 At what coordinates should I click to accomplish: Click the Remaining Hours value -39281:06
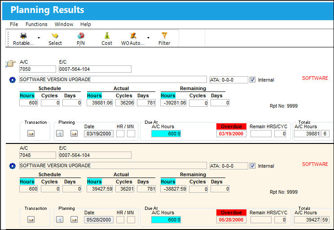click(173, 103)
